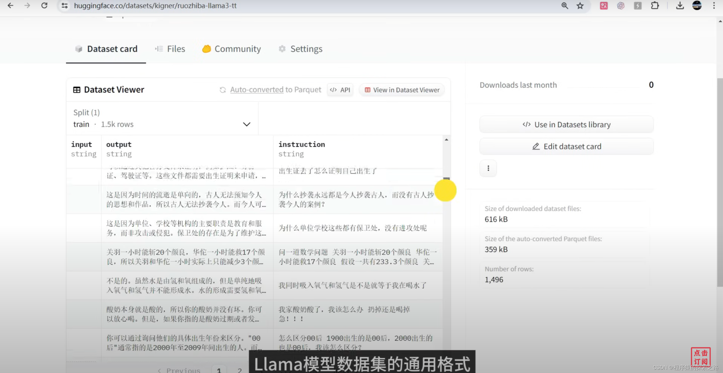Click the page zoom magnifier icon
The height and width of the screenshot is (373, 723).
(x=565, y=6)
